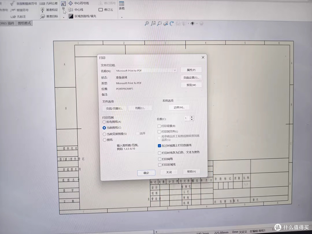Open printer 属性(P) properties
Image resolution: width=312 pixels, height=234 pixels.
191,70
